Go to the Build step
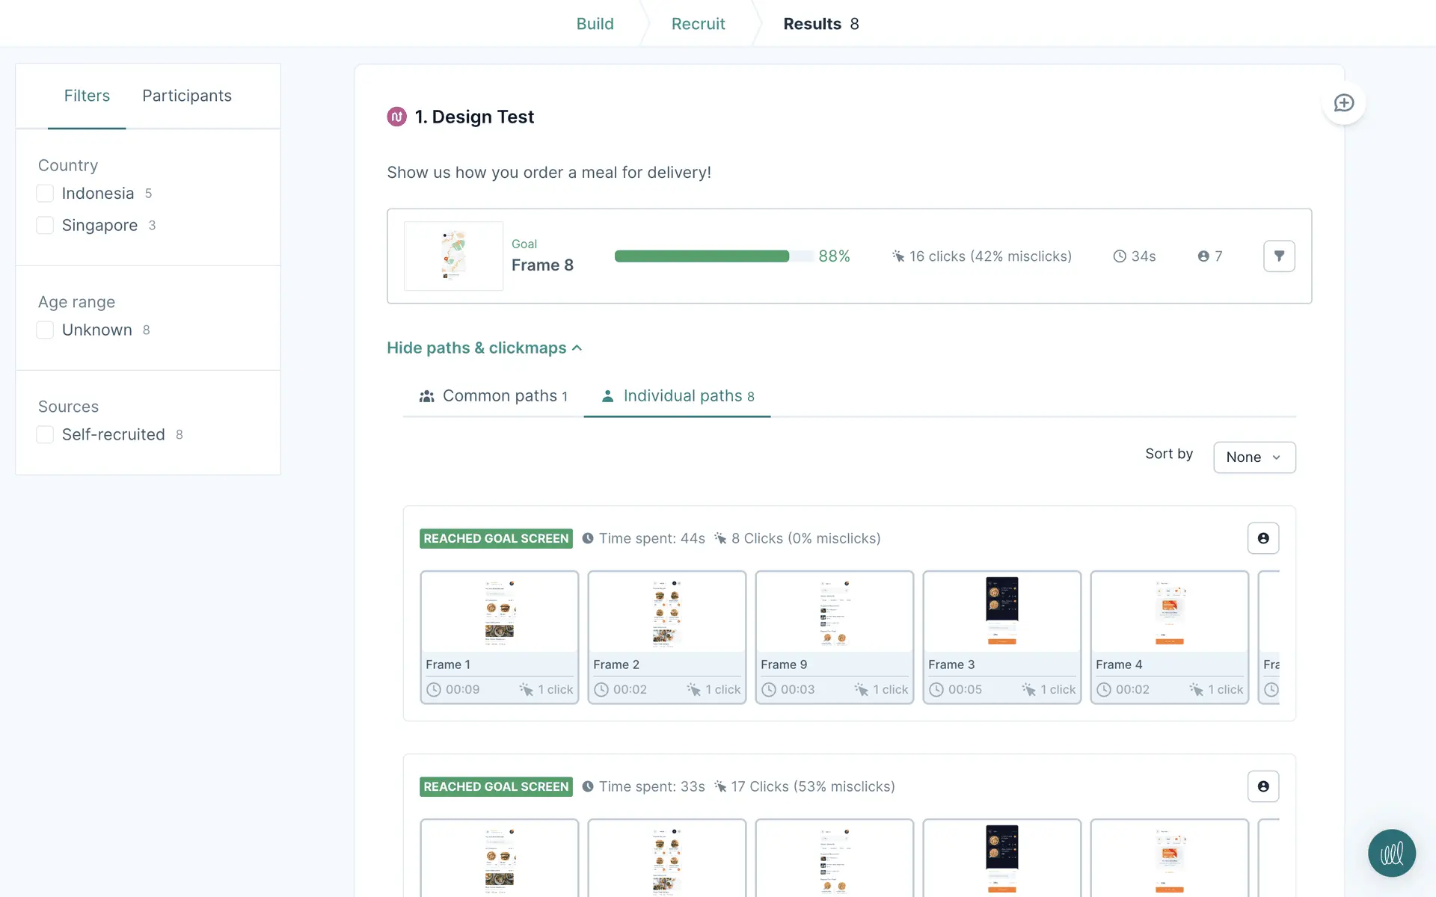This screenshot has height=897, width=1436. [x=595, y=24]
